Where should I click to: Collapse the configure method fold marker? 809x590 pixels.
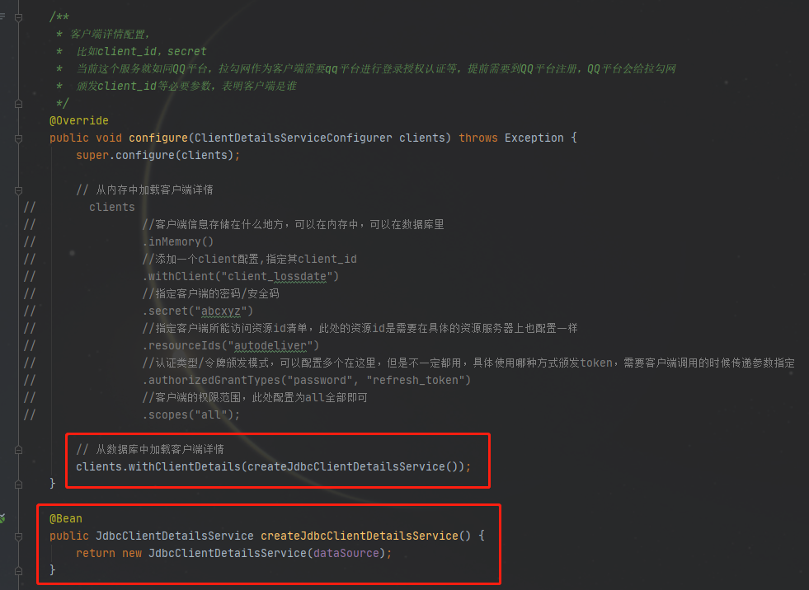[19, 138]
